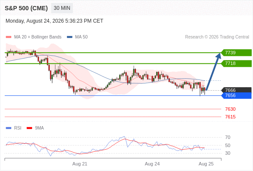Image resolution: width=253 pixels, height=171 pixels.
Task: Click the 7615 red support value
Action: coord(230,117)
